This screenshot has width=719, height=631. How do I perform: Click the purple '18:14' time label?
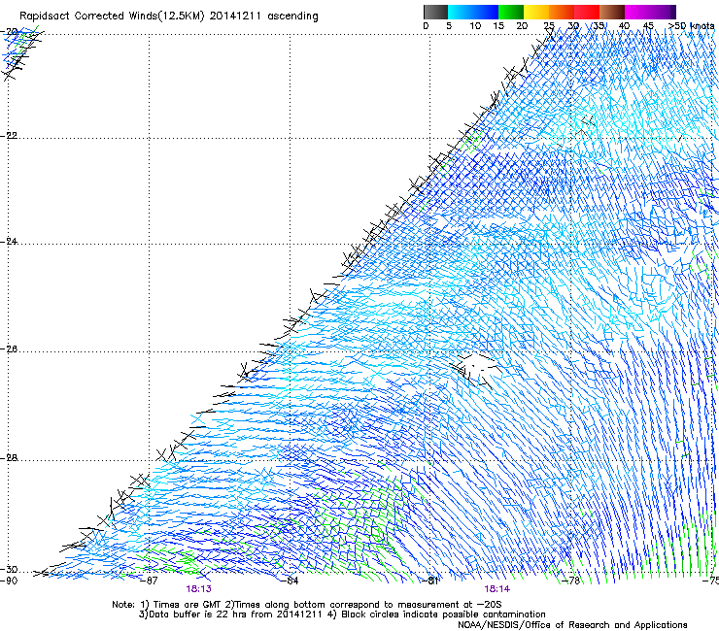tap(497, 589)
